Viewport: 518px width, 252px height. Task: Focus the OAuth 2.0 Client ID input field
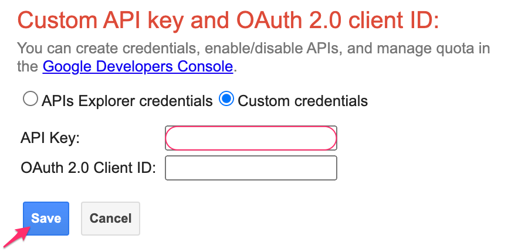point(251,168)
